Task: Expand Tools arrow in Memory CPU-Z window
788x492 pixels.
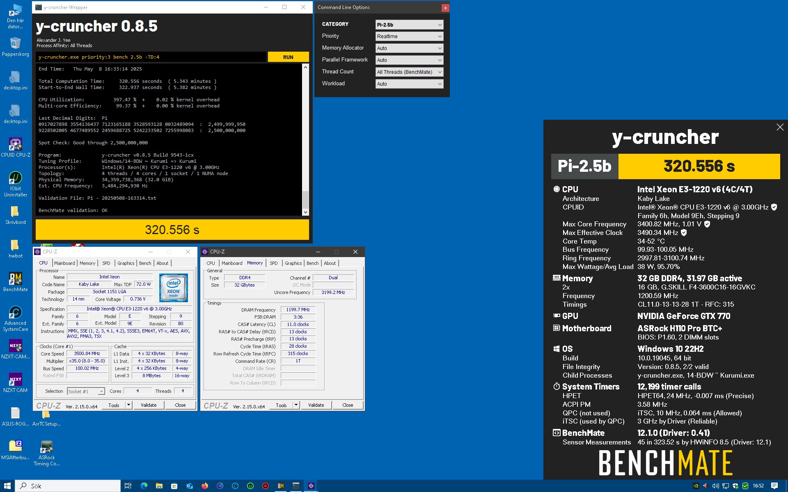Action: (296, 405)
